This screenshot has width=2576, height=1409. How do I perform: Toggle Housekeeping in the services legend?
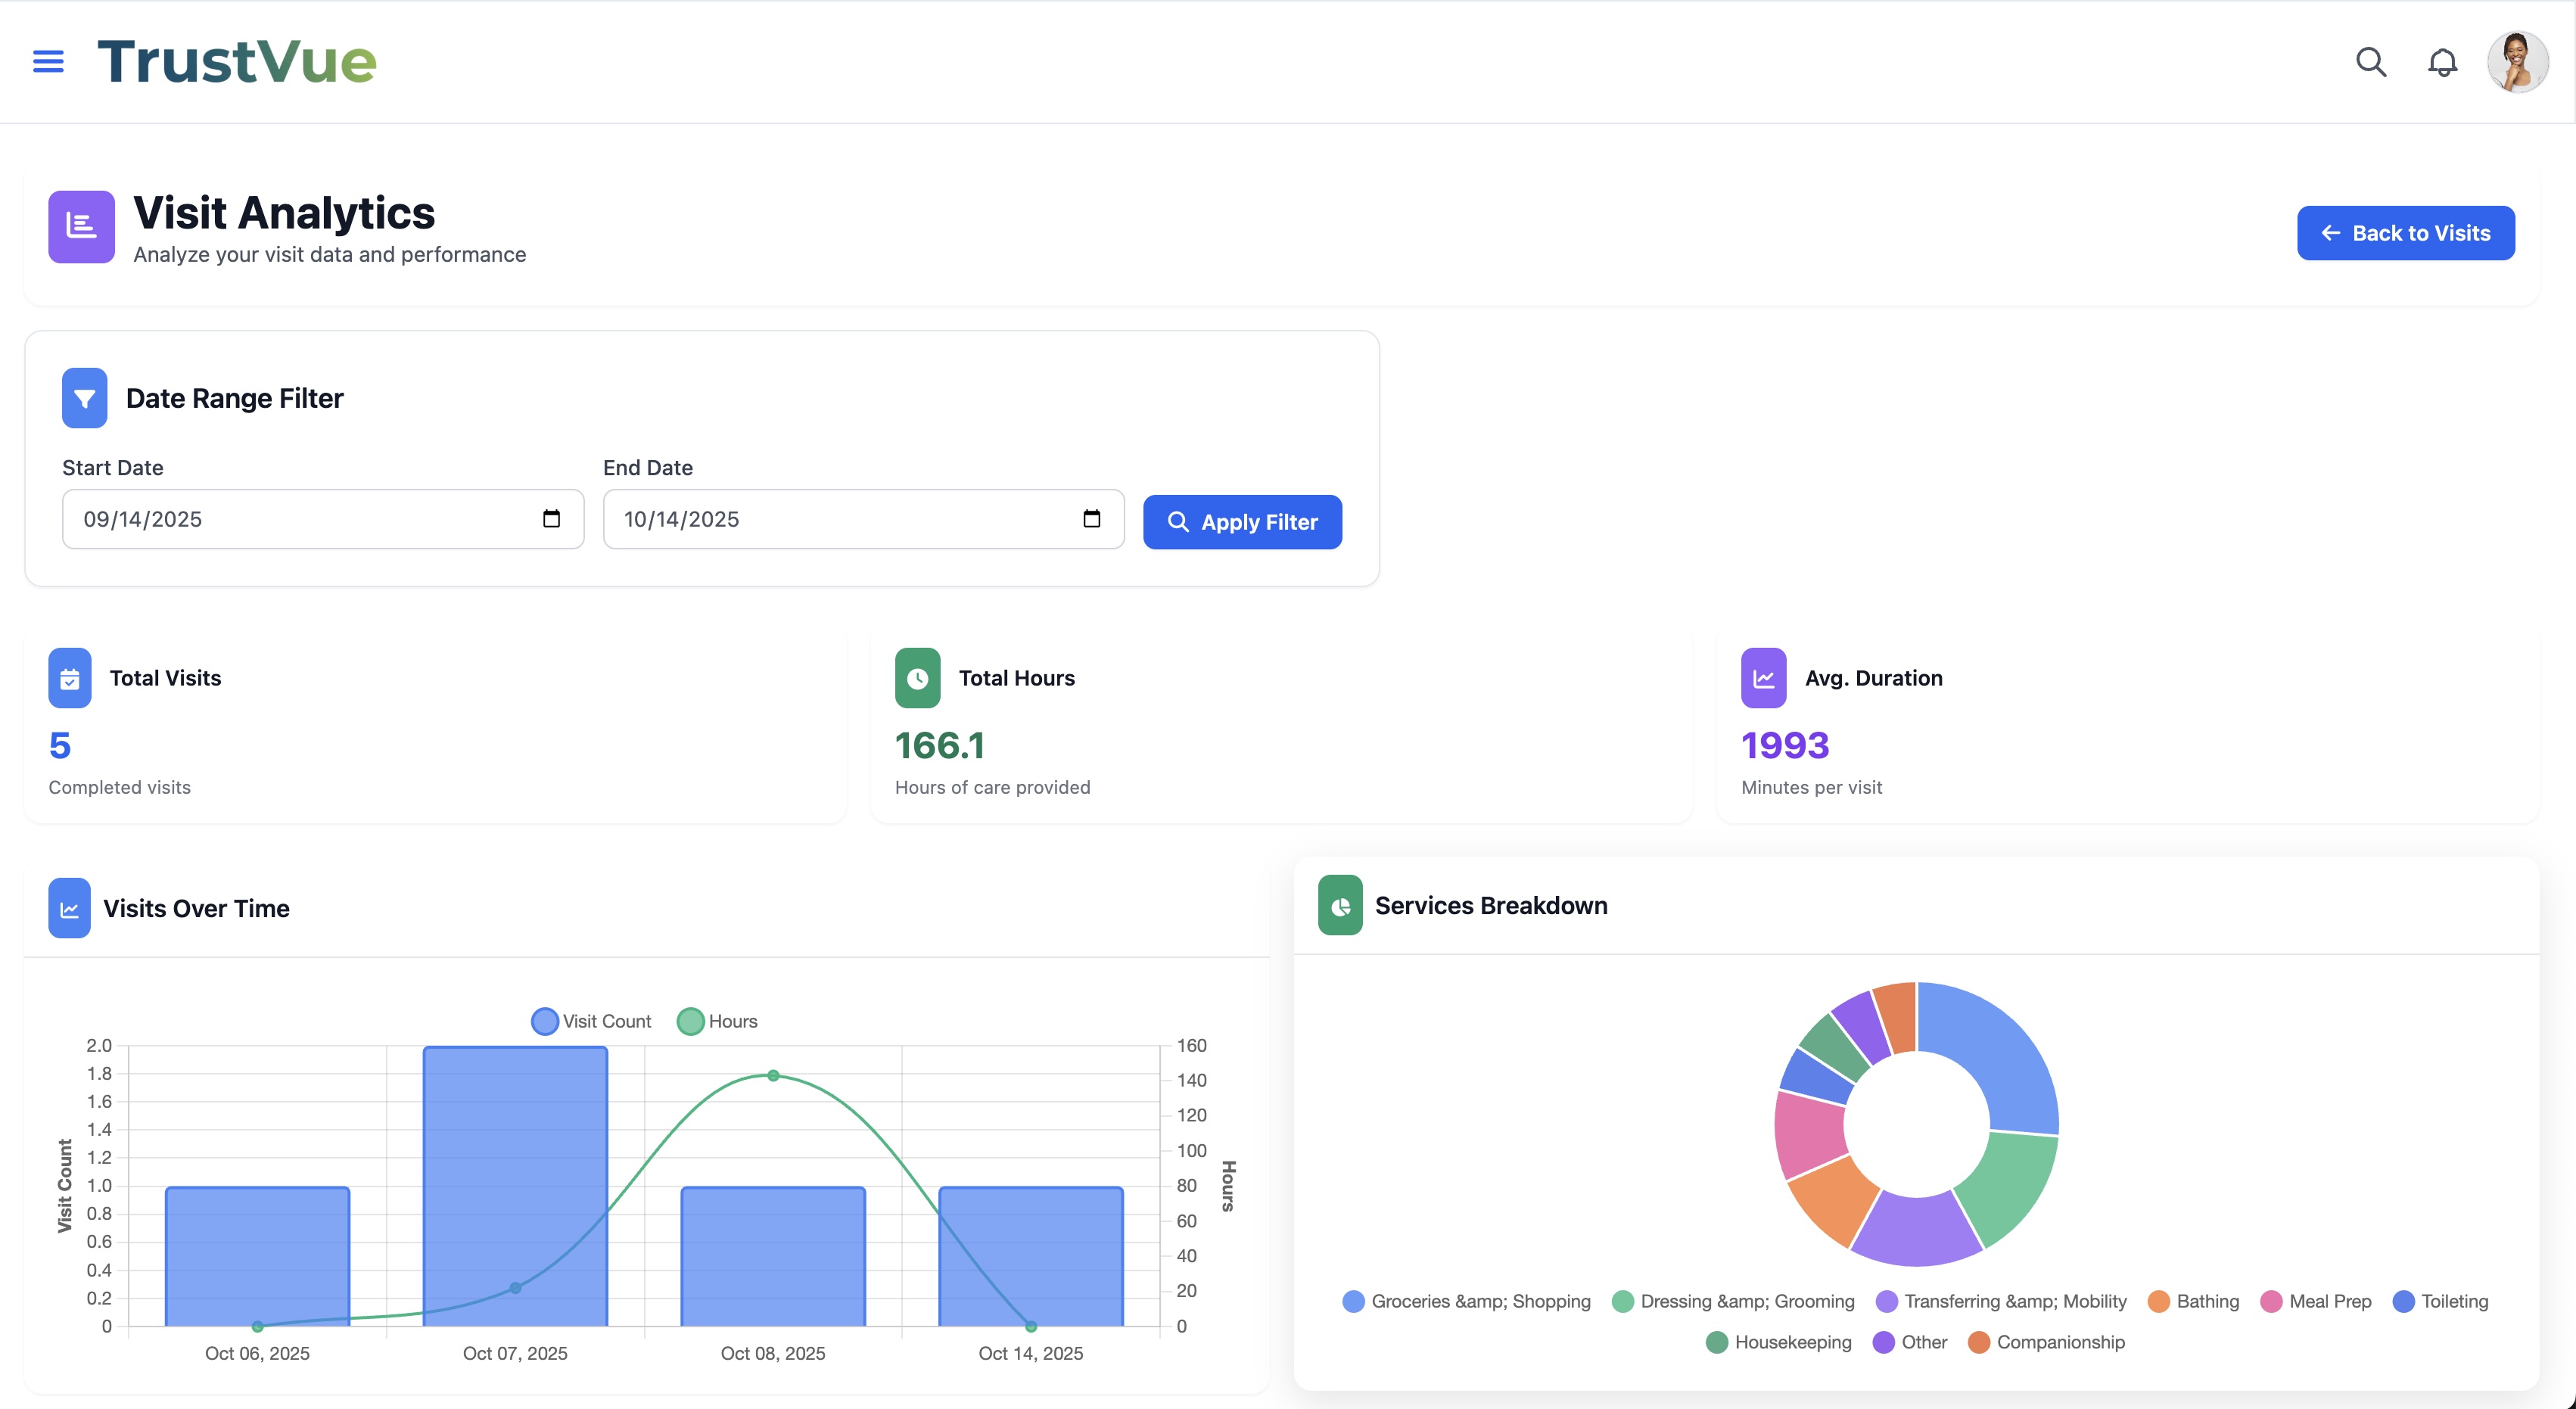tap(1778, 1342)
